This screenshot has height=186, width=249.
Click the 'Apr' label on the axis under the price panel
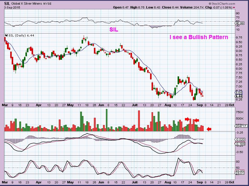(x=39, y=105)
